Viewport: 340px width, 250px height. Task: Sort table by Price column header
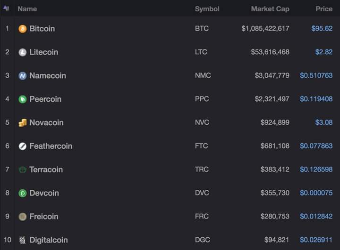pyautogui.click(x=324, y=9)
